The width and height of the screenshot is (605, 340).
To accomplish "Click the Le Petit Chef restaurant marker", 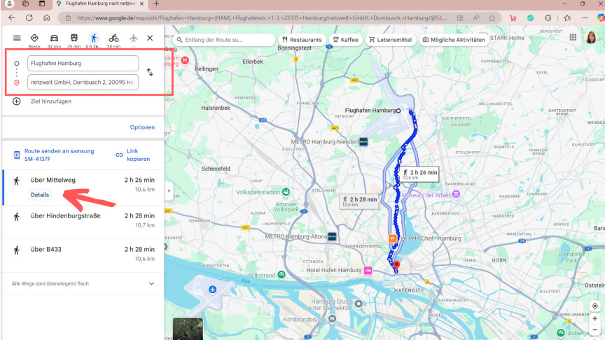I will coord(392,239).
